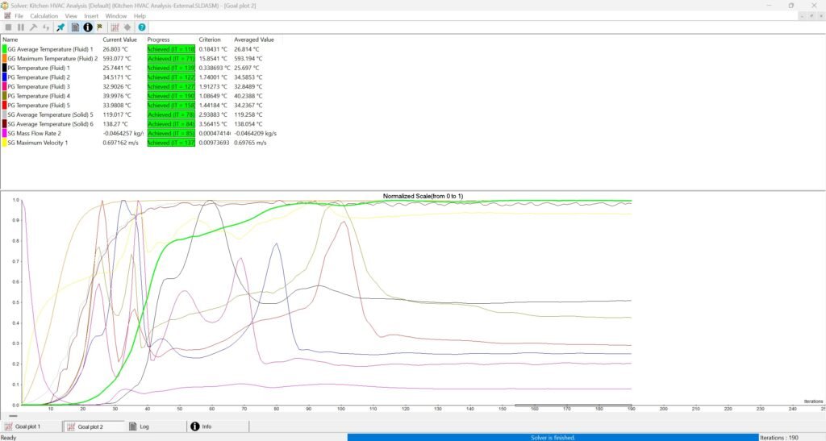Click the Averaged Value column header
This screenshot has height=441, width=826.
pos(253,40)
